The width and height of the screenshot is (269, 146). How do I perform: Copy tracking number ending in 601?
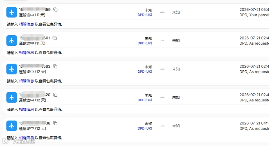pyautogui.click(x=55, y=38)
